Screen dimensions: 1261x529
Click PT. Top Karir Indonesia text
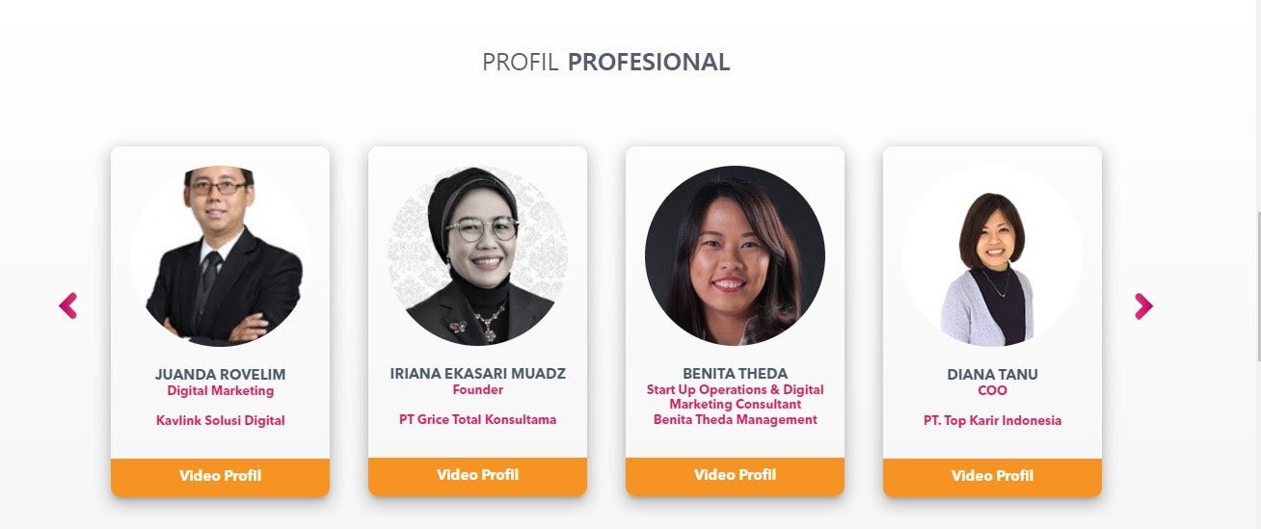(x=992, y=420)
